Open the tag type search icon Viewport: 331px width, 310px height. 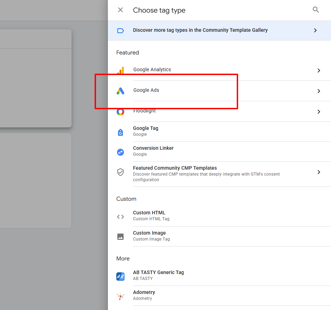[x=316, y=10]
